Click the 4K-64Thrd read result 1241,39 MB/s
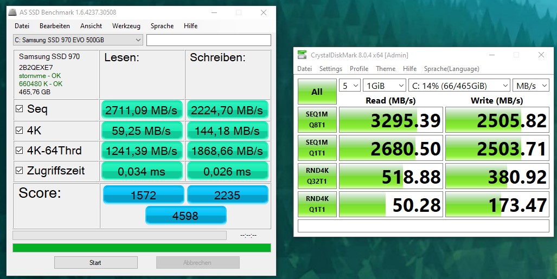Screen dimensions: 557x279 (142, 151)
